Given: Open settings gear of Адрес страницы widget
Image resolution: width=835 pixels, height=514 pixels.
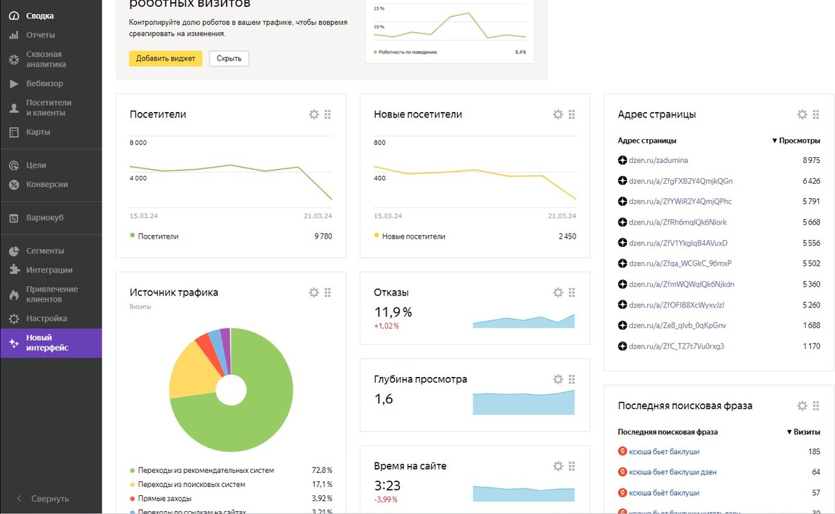Looking at the screenshot, I should 802,114.
